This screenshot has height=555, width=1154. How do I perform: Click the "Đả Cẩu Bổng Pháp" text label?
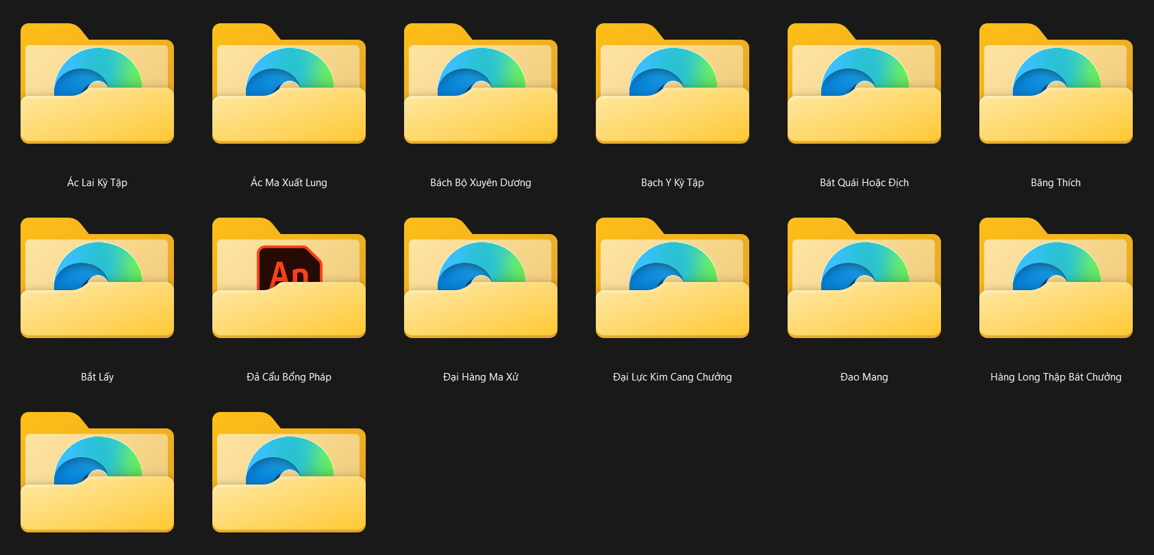289,377
